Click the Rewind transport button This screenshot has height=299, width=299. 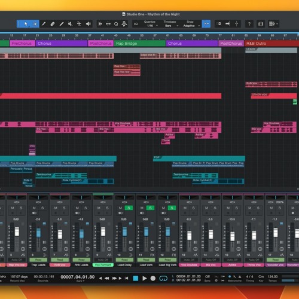coord(107,278)
